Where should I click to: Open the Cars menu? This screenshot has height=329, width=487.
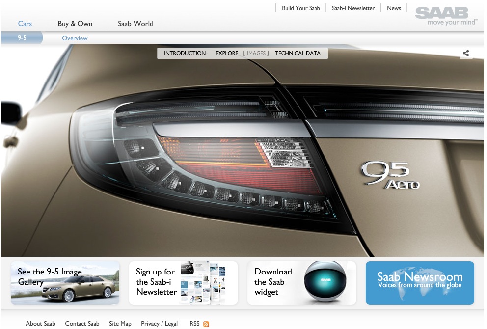tap(25, 24)
